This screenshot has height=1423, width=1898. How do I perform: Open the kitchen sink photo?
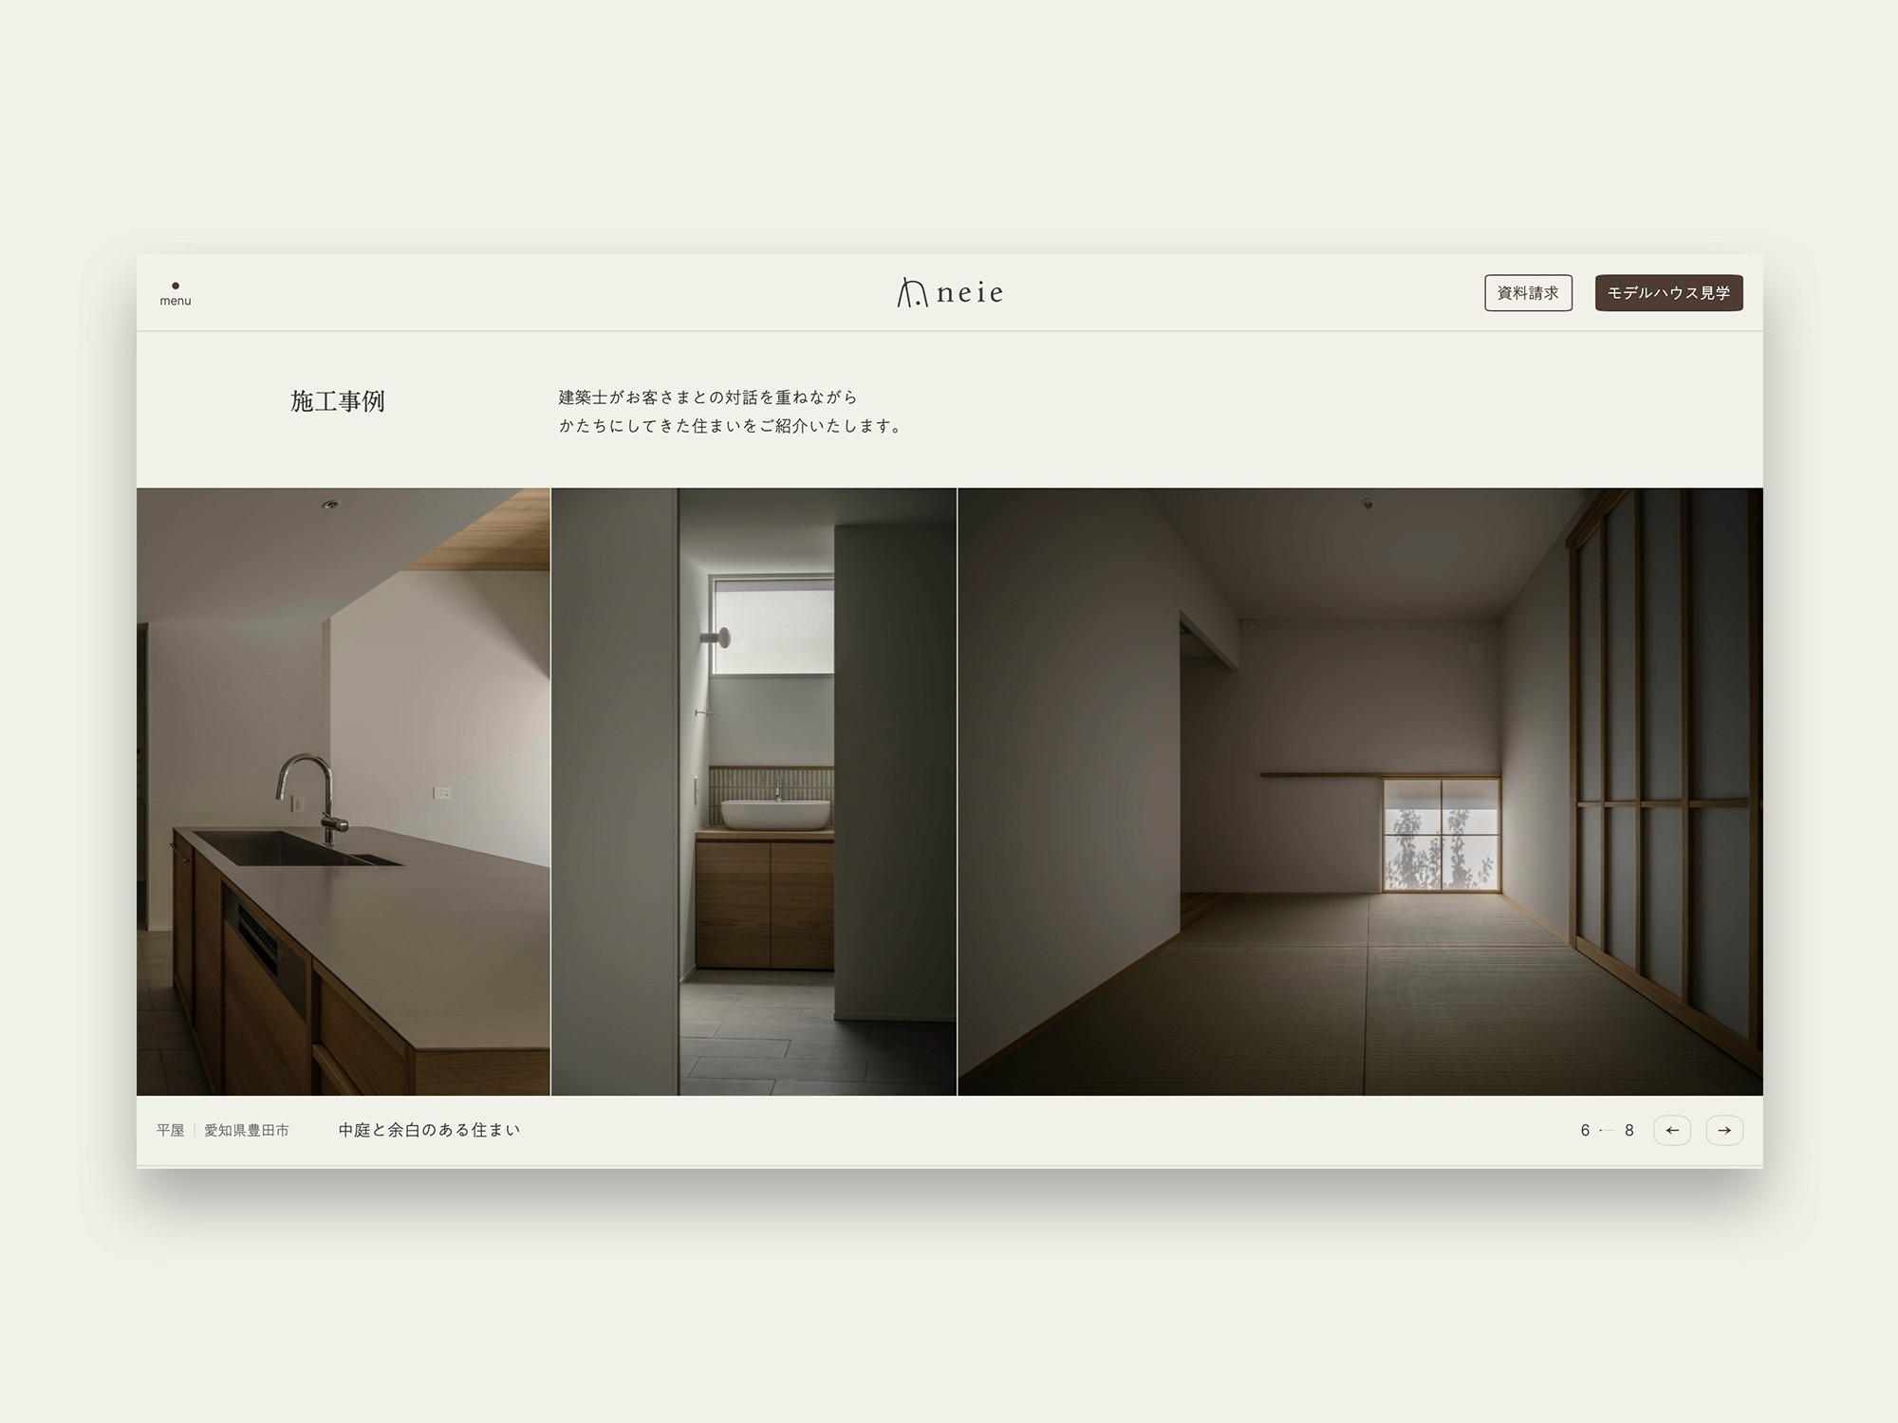point(343,791)
